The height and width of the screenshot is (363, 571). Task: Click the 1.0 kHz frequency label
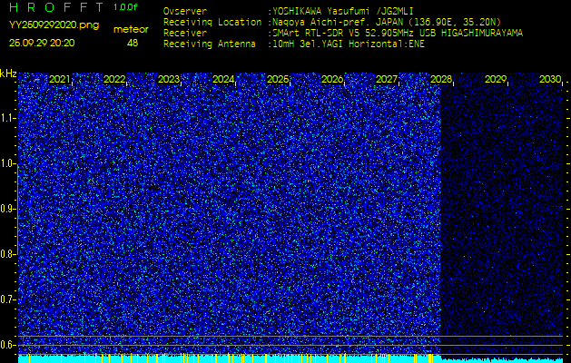7,163
